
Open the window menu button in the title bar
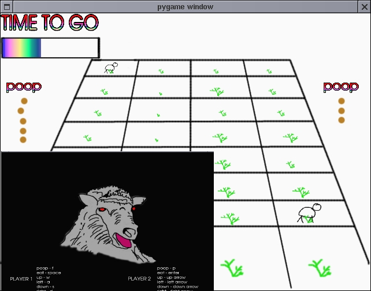[x=7, y=7]
